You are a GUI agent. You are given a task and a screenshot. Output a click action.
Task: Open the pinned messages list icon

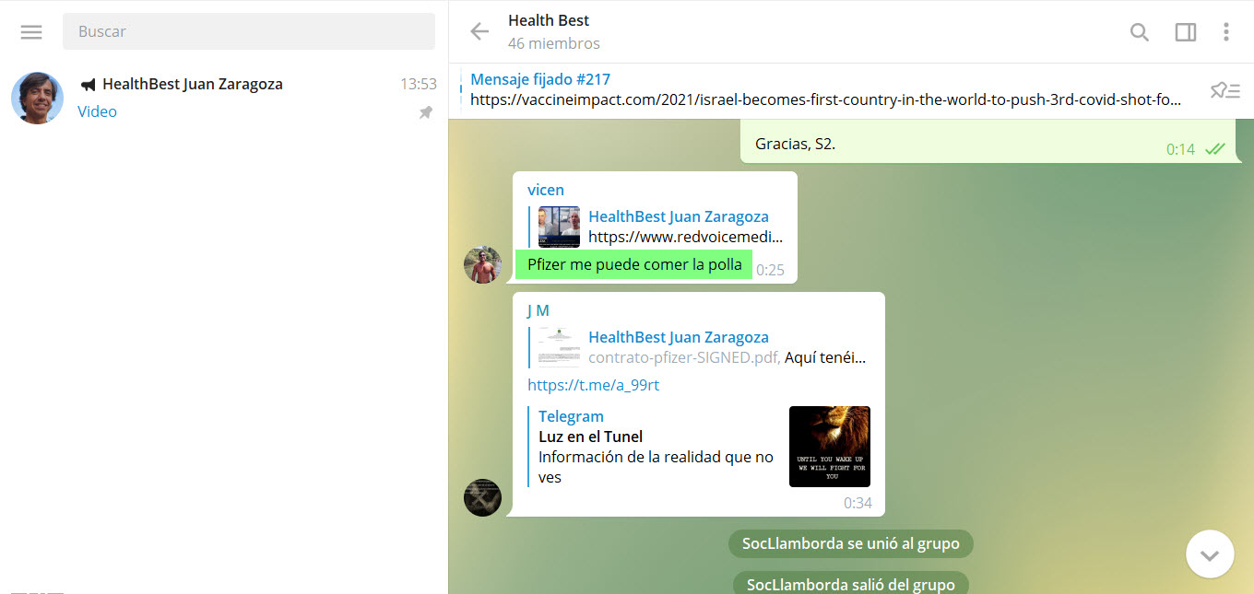[x=1224, y=90]
